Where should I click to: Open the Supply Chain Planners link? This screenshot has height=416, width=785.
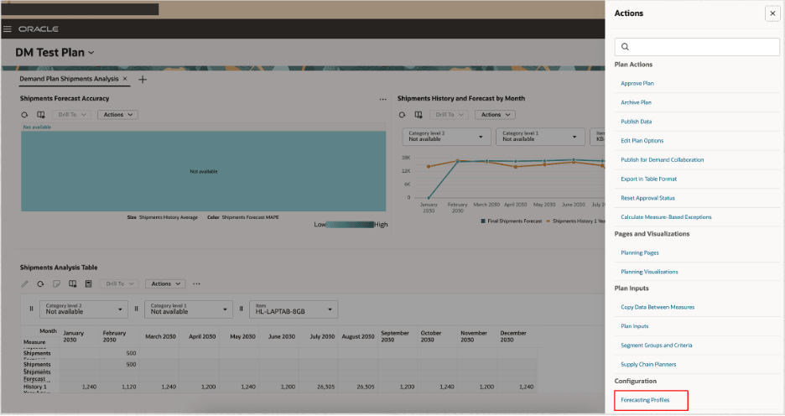(x=648, y=365)
